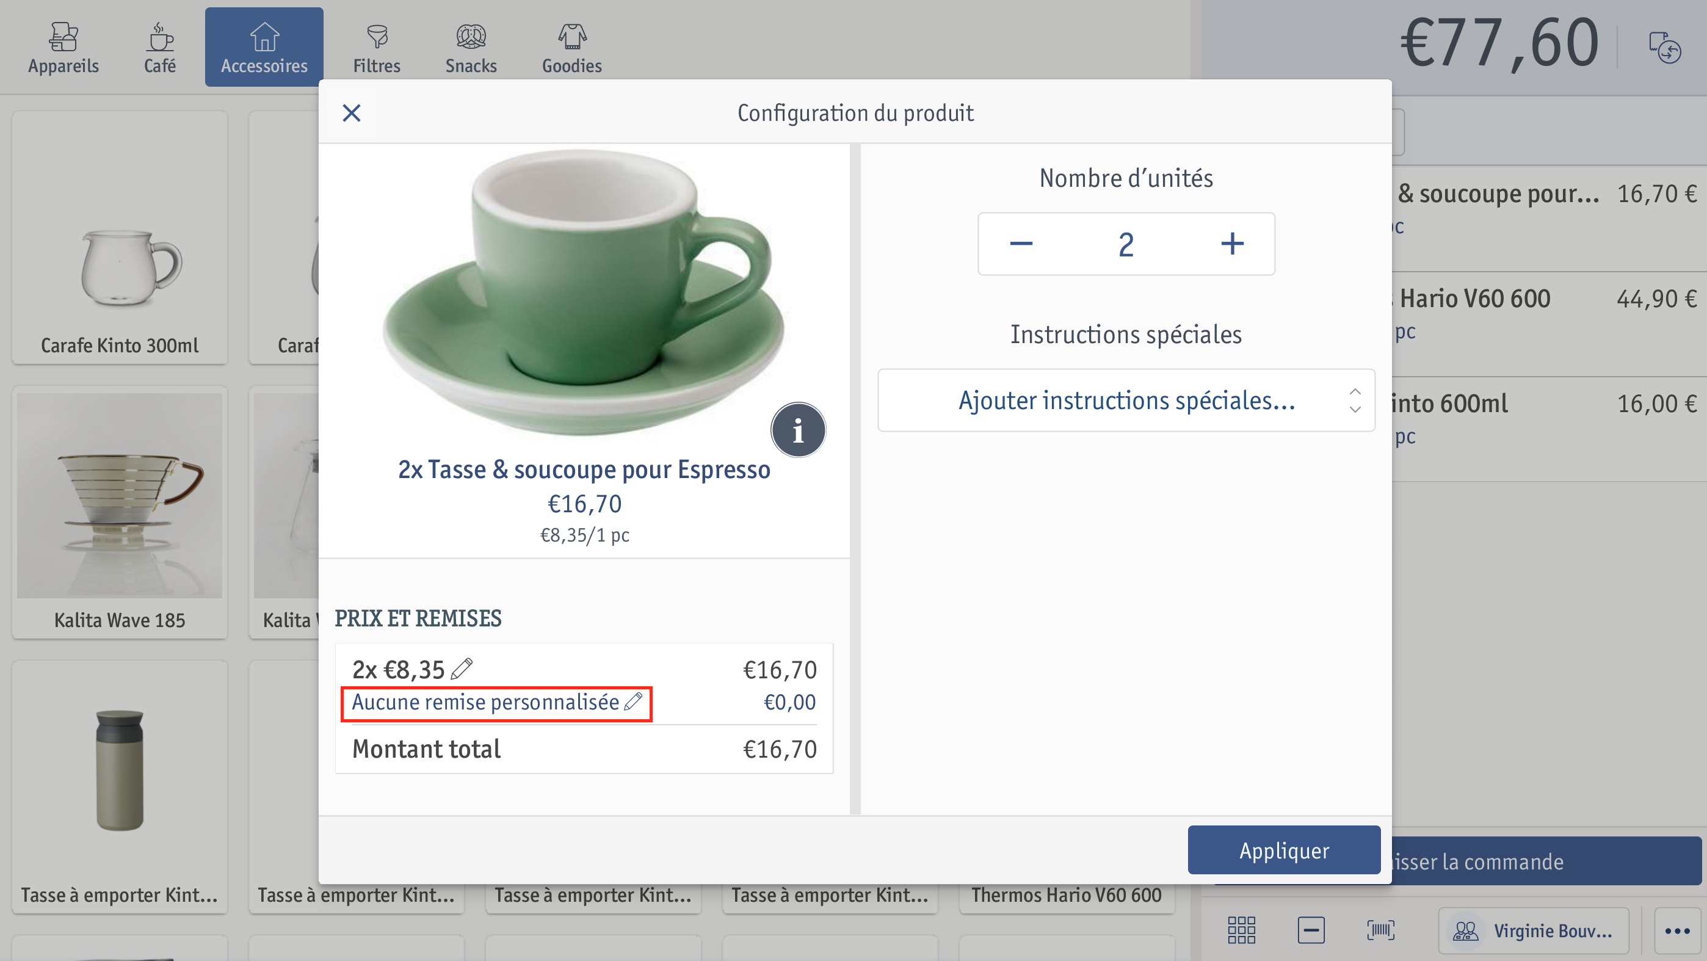Select the Carafe Kinto 300ml product

coord(120,238)
